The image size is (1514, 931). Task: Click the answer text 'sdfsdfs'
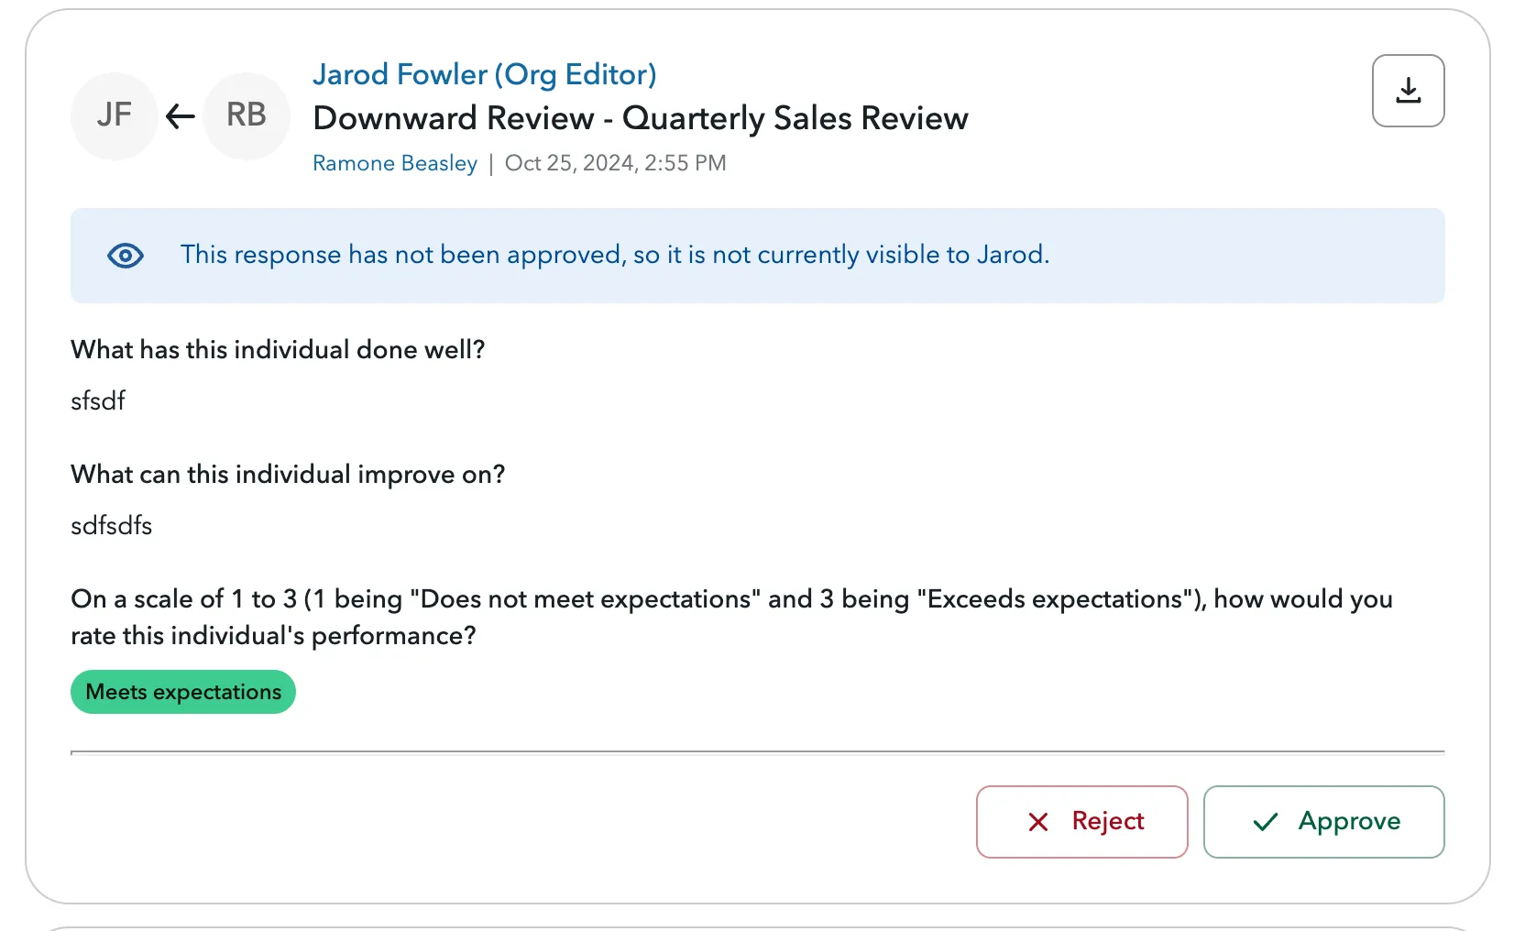(x=112, y=526)
